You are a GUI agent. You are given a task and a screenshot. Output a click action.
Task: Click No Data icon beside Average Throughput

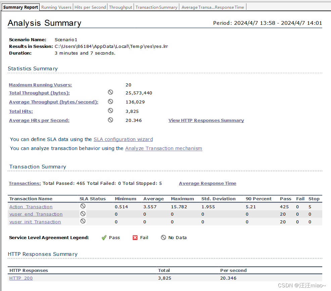click(x=110, y=101)
